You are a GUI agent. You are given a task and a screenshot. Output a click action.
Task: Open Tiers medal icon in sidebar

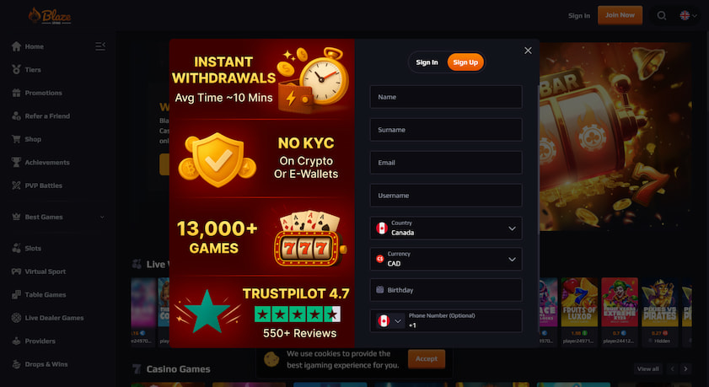(16, 70)
